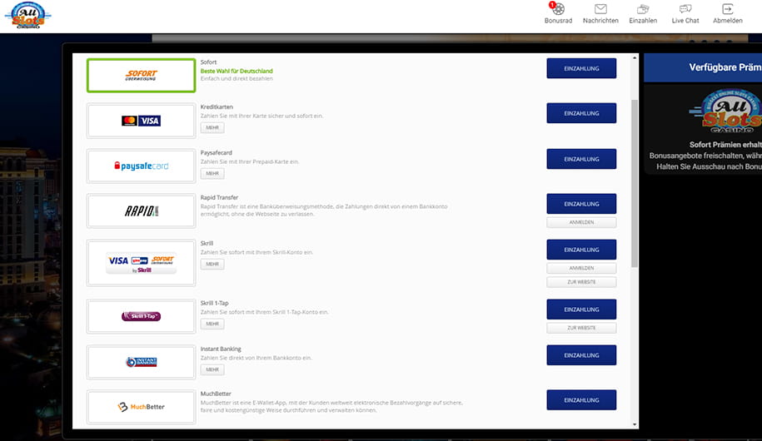Select the Rapid Transfer payment logo
The image size is (762, 441).
click(141, 211)
